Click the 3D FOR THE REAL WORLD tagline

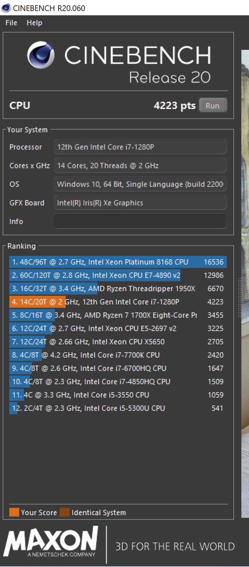click(x=175, y=547)
